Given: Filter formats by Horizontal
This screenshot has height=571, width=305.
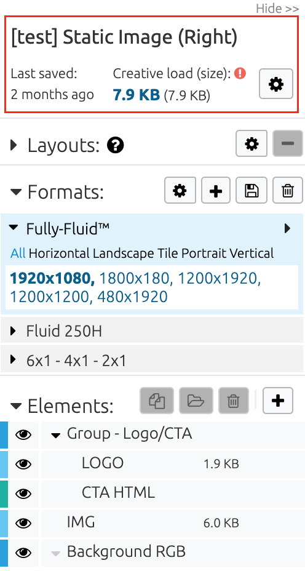Looking at the screenshot, I should (60, 253).
